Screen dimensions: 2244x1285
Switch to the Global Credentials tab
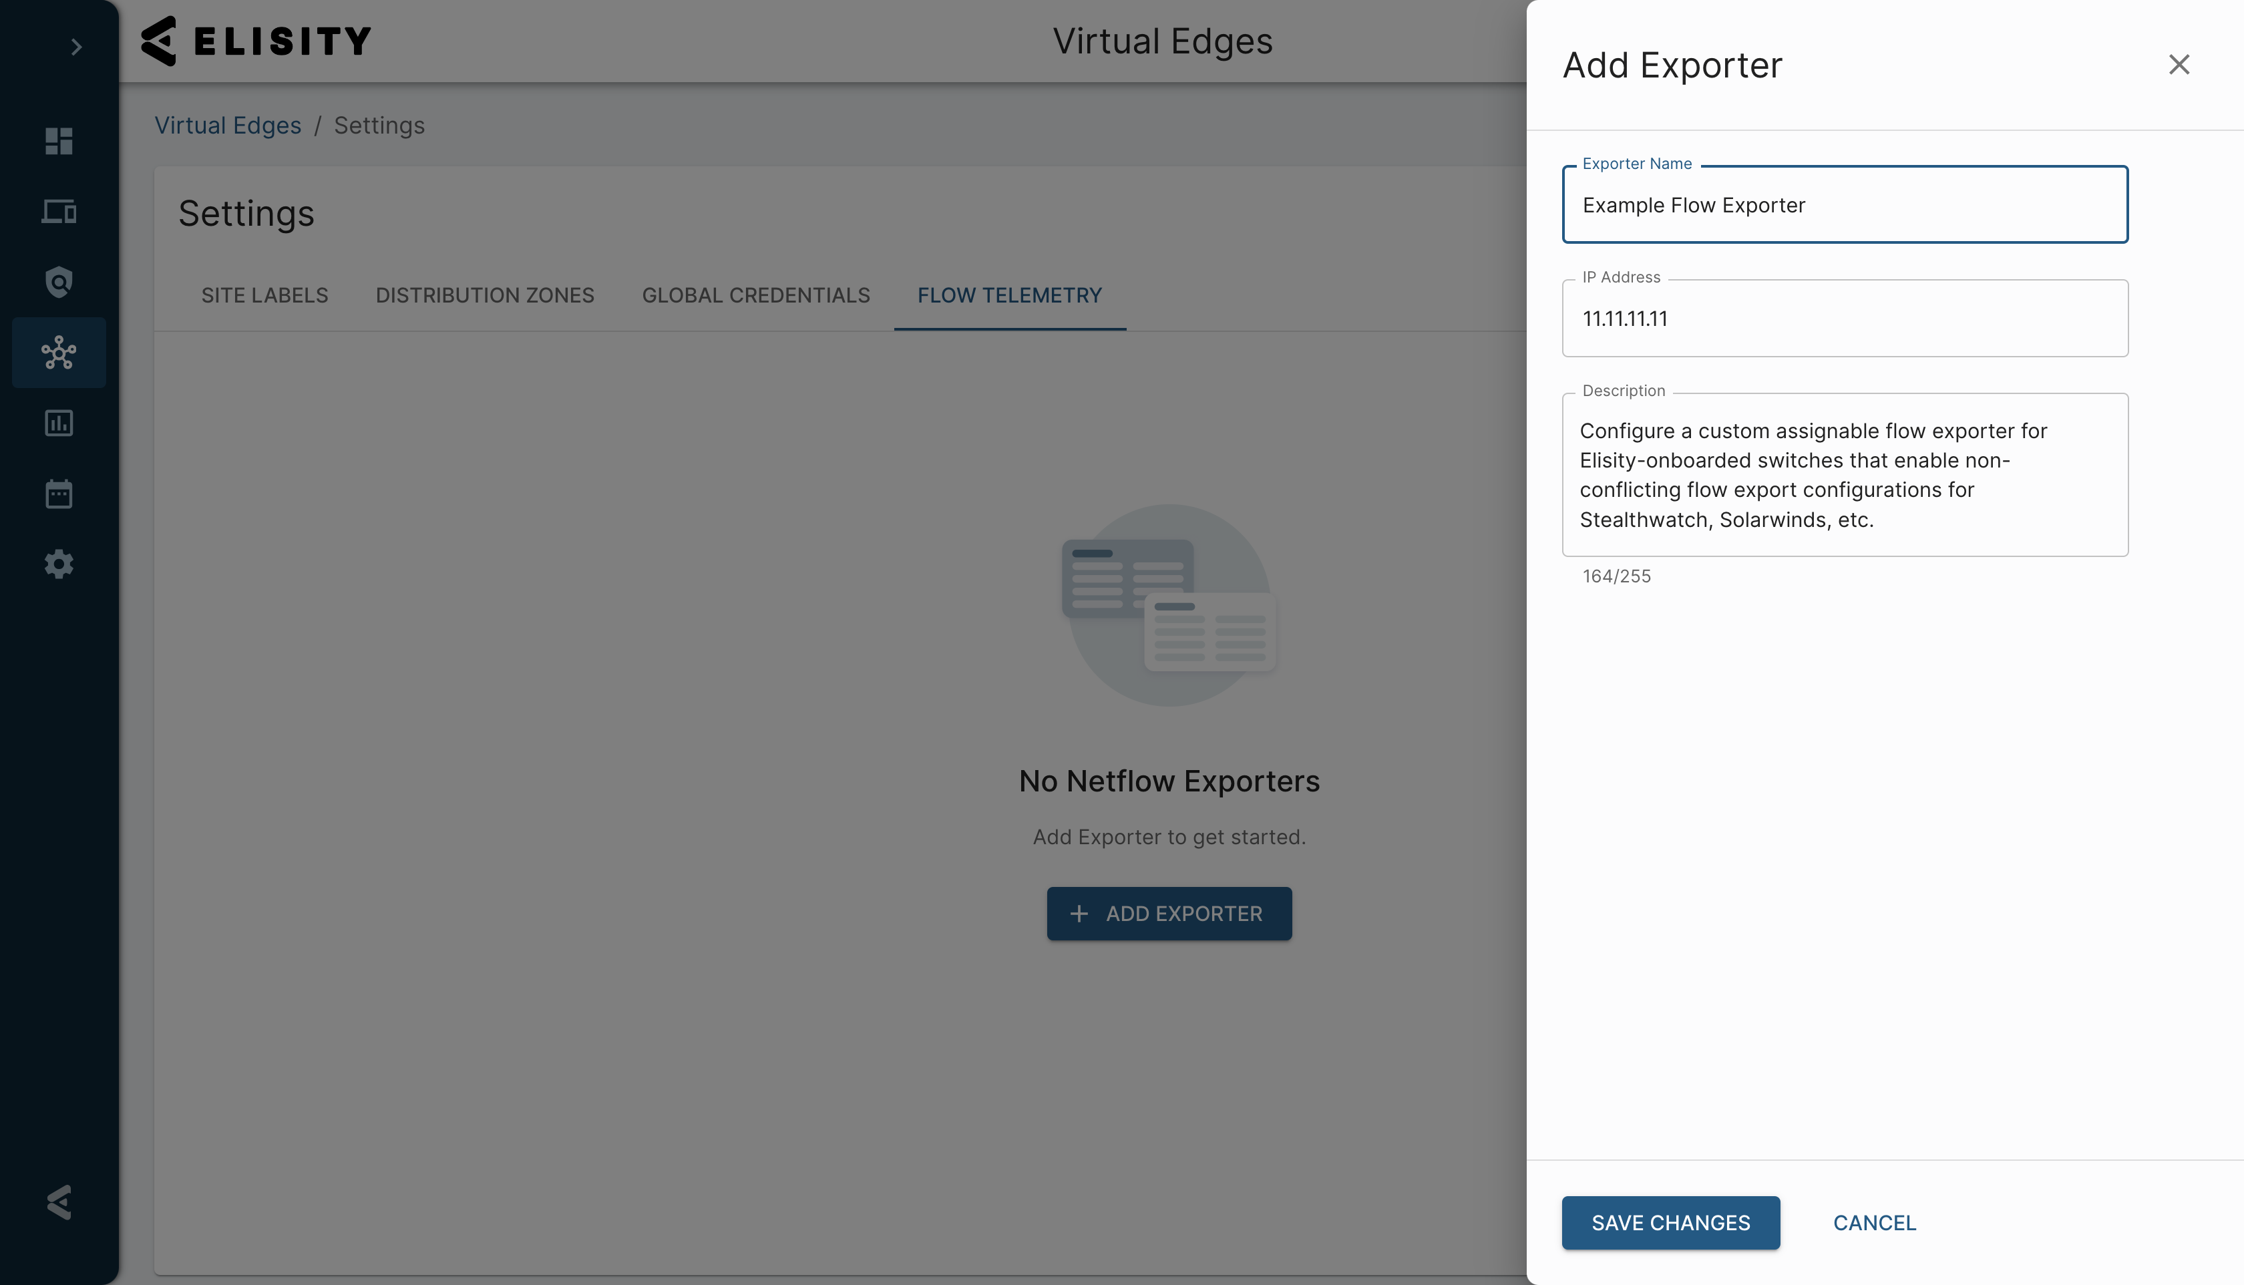[756, 296]
